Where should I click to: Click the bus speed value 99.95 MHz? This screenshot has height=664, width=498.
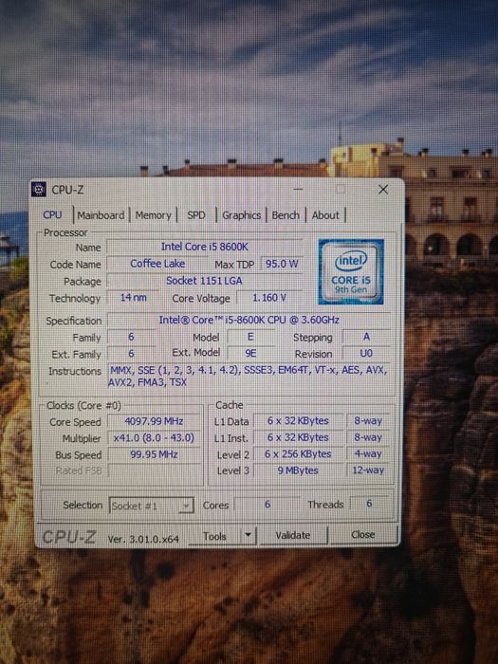coord(154,454)
